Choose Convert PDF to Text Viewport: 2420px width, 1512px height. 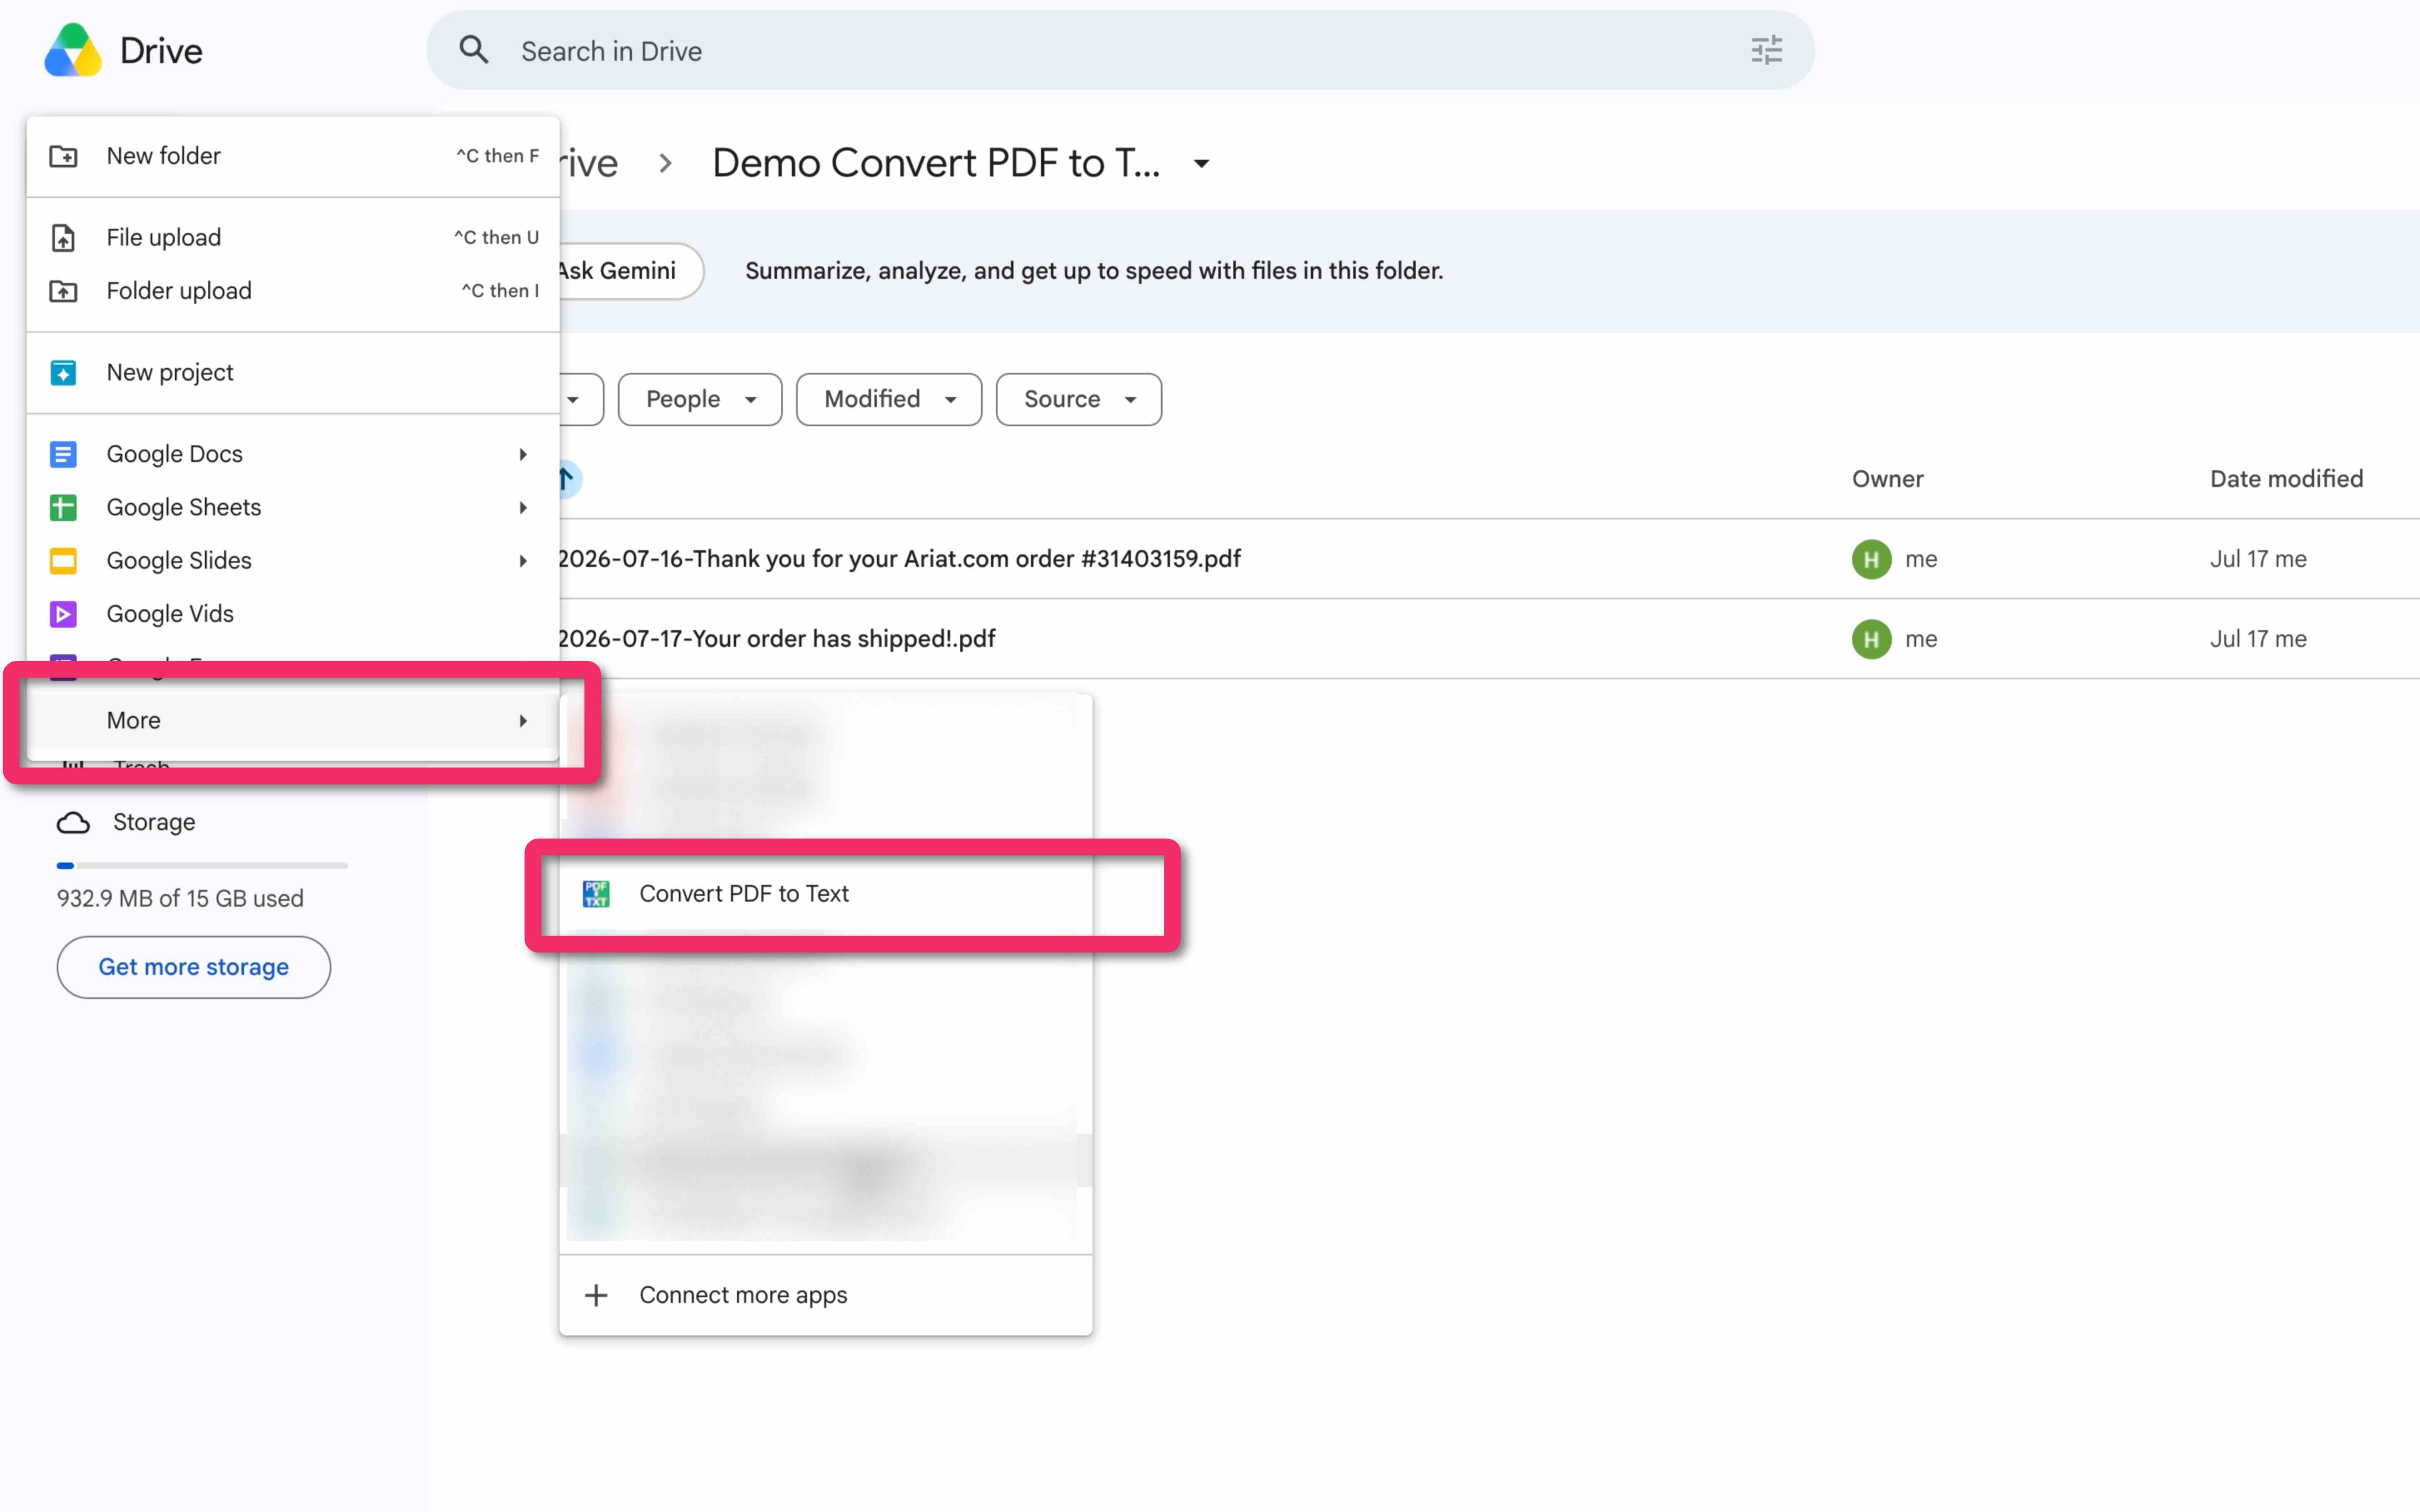tap(826, 894)
